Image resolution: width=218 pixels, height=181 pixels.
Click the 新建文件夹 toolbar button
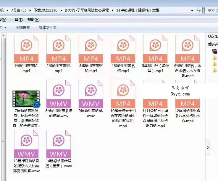click(x=48, y=28)
